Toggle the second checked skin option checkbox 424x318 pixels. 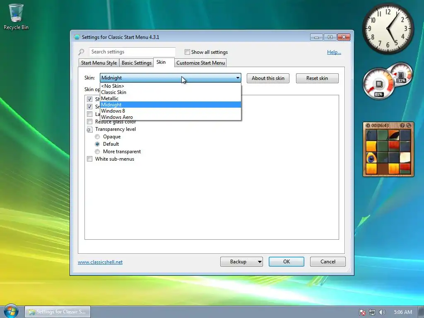point(89,106)
